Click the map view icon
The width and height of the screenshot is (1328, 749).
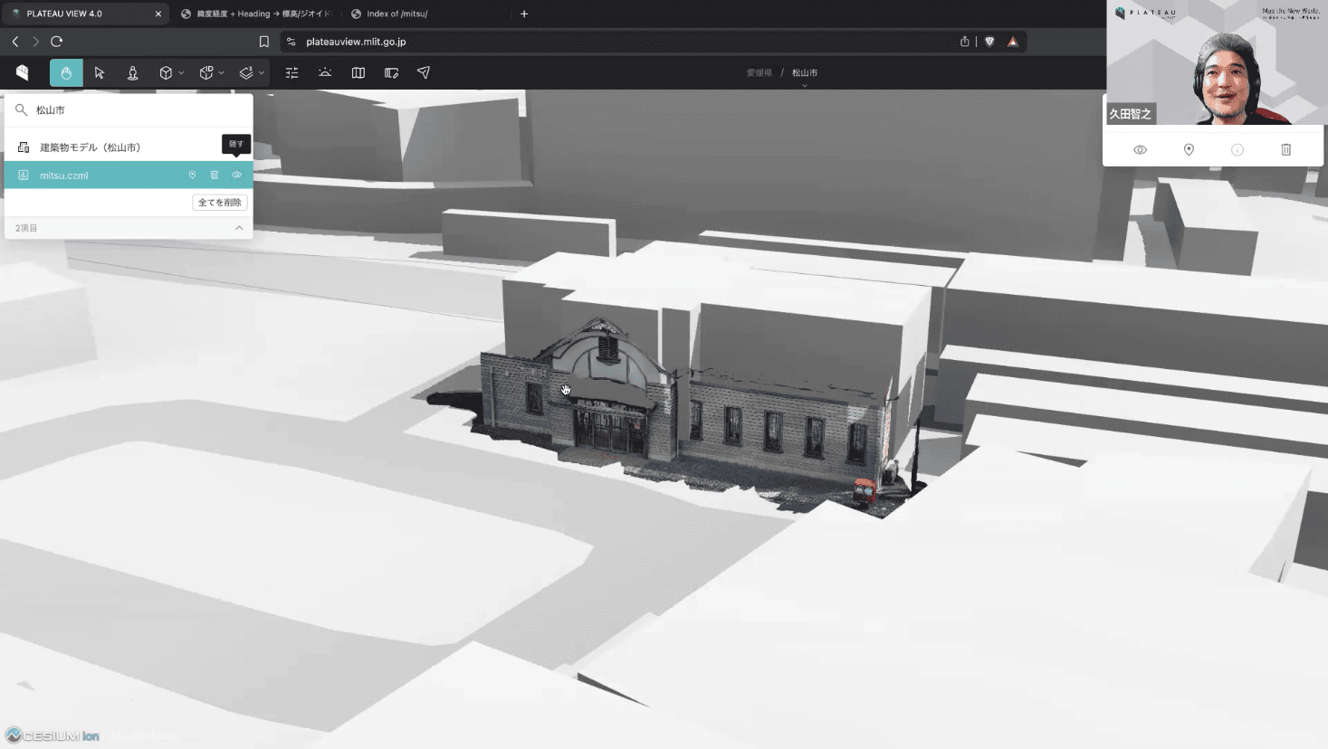coord(358,73)
